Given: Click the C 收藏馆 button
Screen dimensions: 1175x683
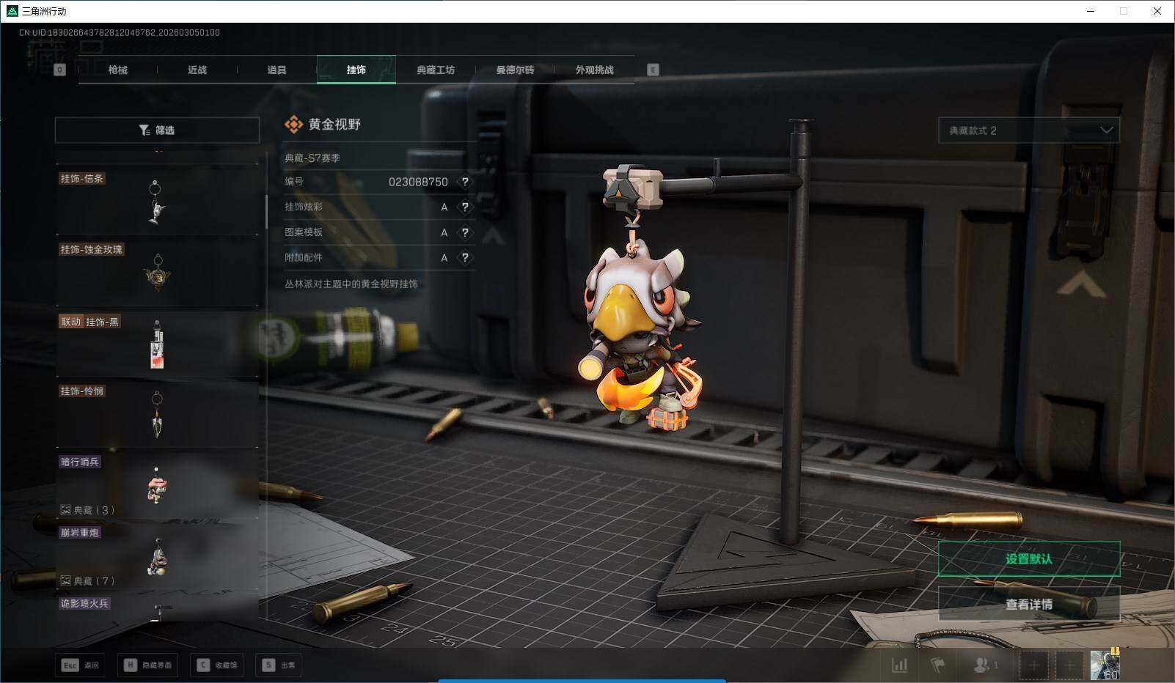Looking at the screenshot, I should click(219, 665).
